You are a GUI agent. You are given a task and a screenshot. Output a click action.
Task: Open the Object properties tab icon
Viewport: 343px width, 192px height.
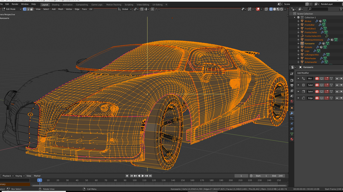[x=292, y=108]
